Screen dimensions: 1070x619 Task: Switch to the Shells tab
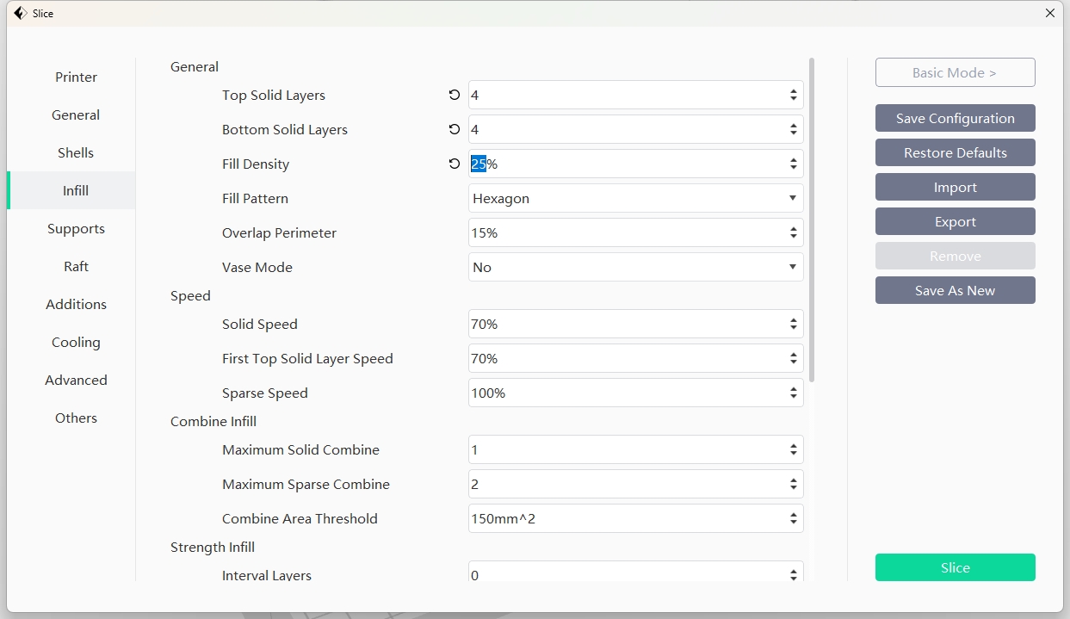76,153
